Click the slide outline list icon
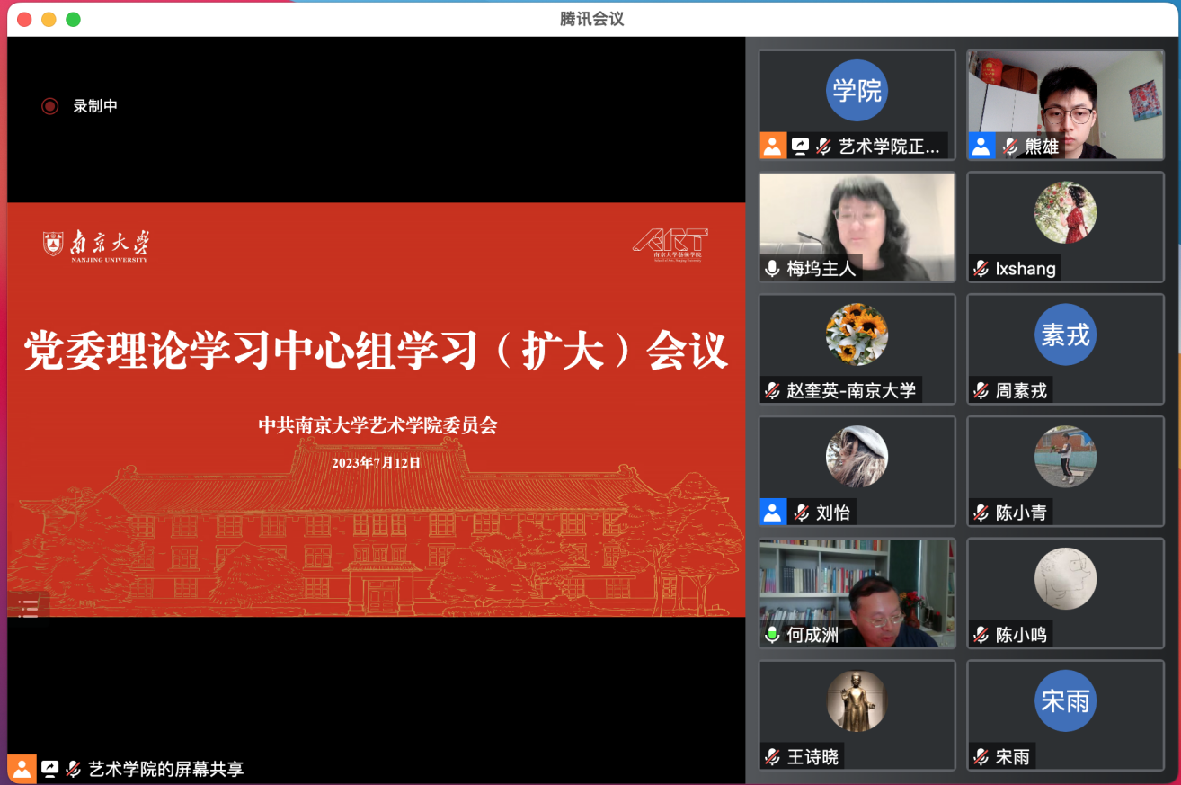1181x785 pixels. (29, 608)
